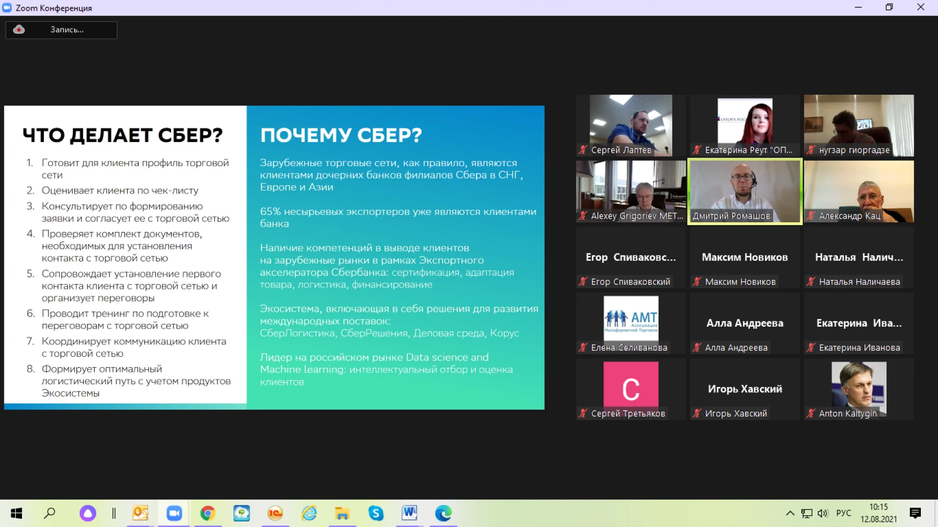
Task: Select Alexey Grigoriev video tile
Action: pyautogui.click(x=631, y=191)
